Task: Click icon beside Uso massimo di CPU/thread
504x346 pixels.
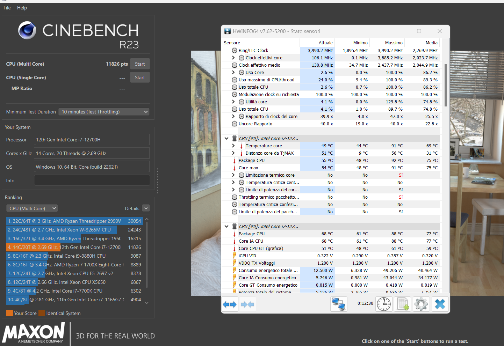Action: click(235, 80)
